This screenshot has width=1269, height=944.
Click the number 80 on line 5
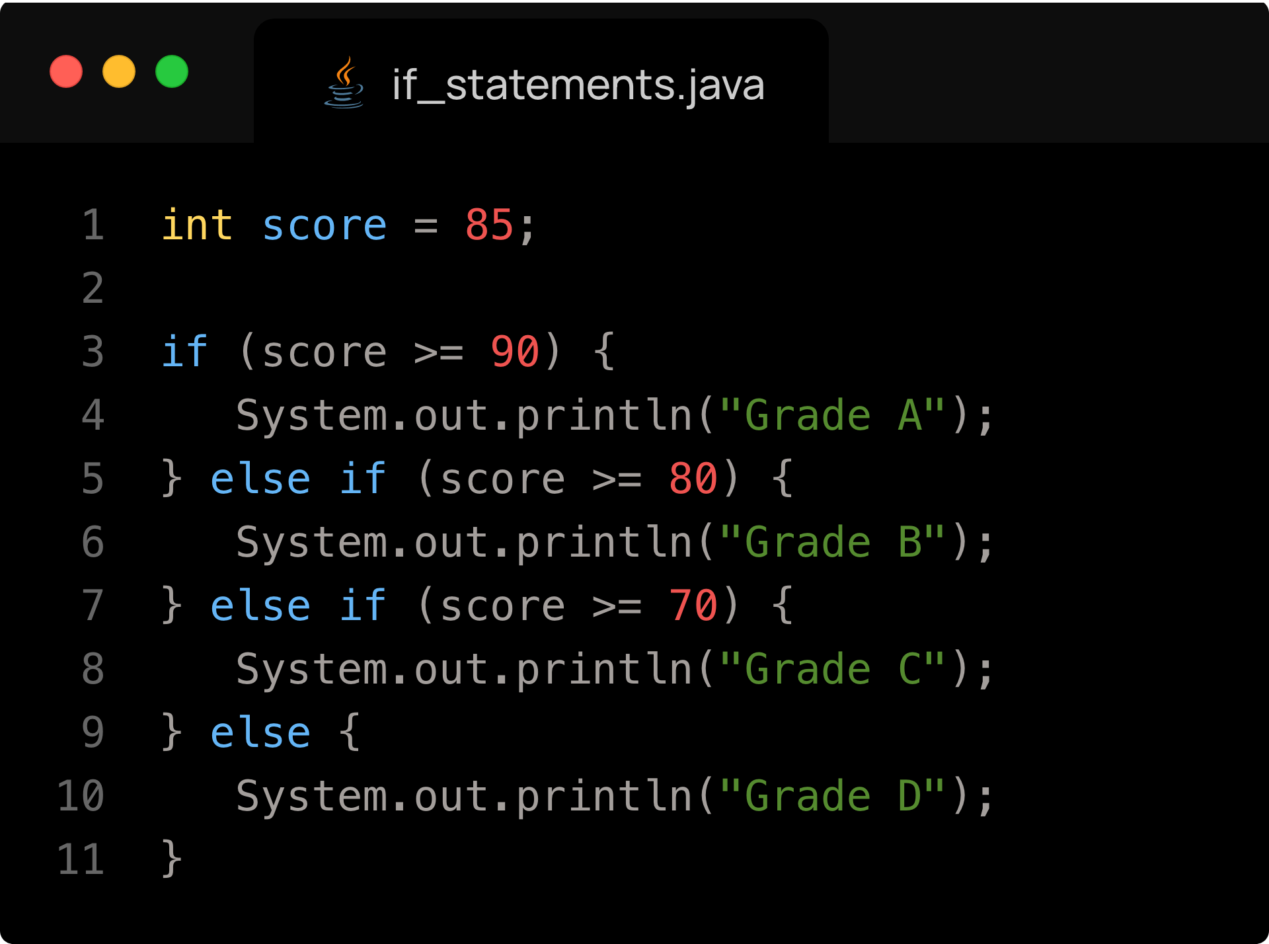(693, 479)
